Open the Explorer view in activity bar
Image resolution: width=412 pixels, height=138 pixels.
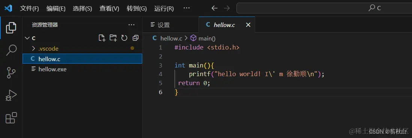click(x=11, y=27)
